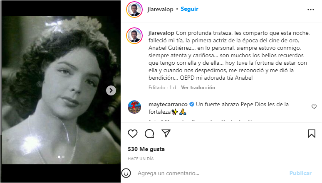322x183 pixels.
Task: Share the post via paper plane icon
Action: coord(166,133)
